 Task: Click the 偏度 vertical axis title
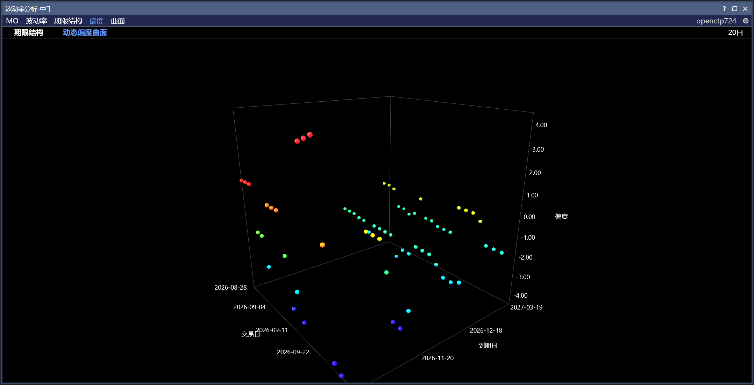561,217
